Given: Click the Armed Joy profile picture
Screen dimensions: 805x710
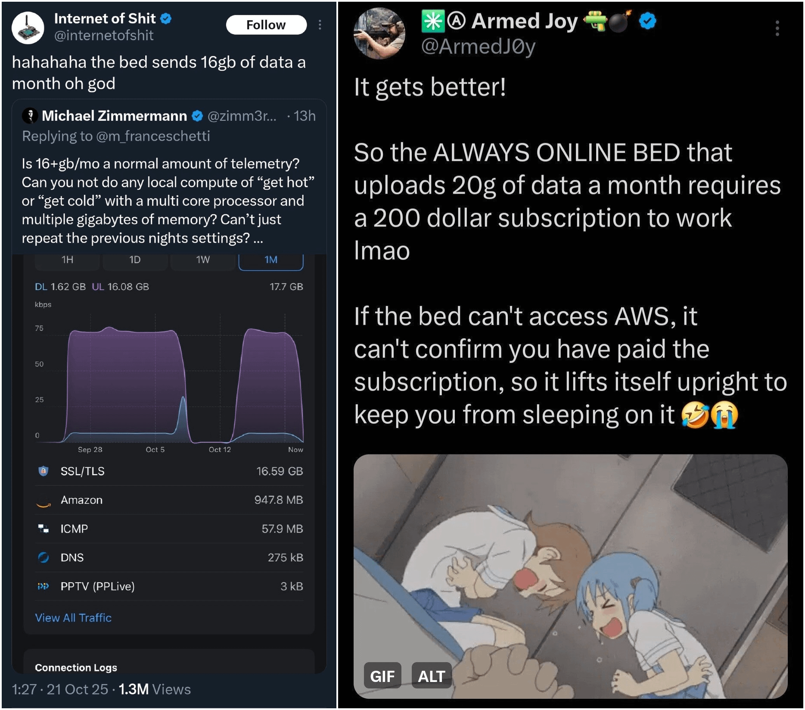Looking at the screenshot, I should pyautogui.click(x=379, y=33).
